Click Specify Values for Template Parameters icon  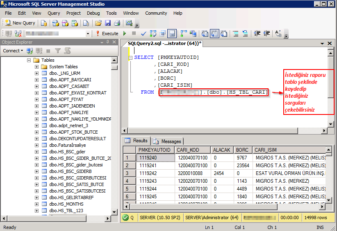[x=278, y=34]
